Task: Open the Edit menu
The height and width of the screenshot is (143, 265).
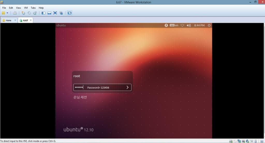Action: point(11,8)
